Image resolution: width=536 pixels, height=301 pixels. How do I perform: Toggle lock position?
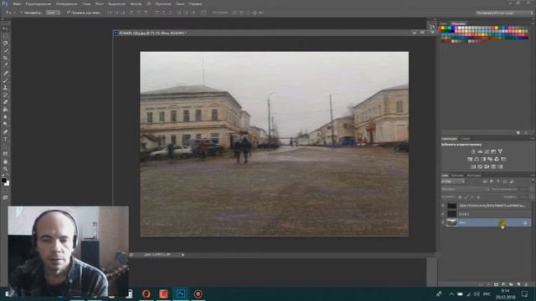472,197
